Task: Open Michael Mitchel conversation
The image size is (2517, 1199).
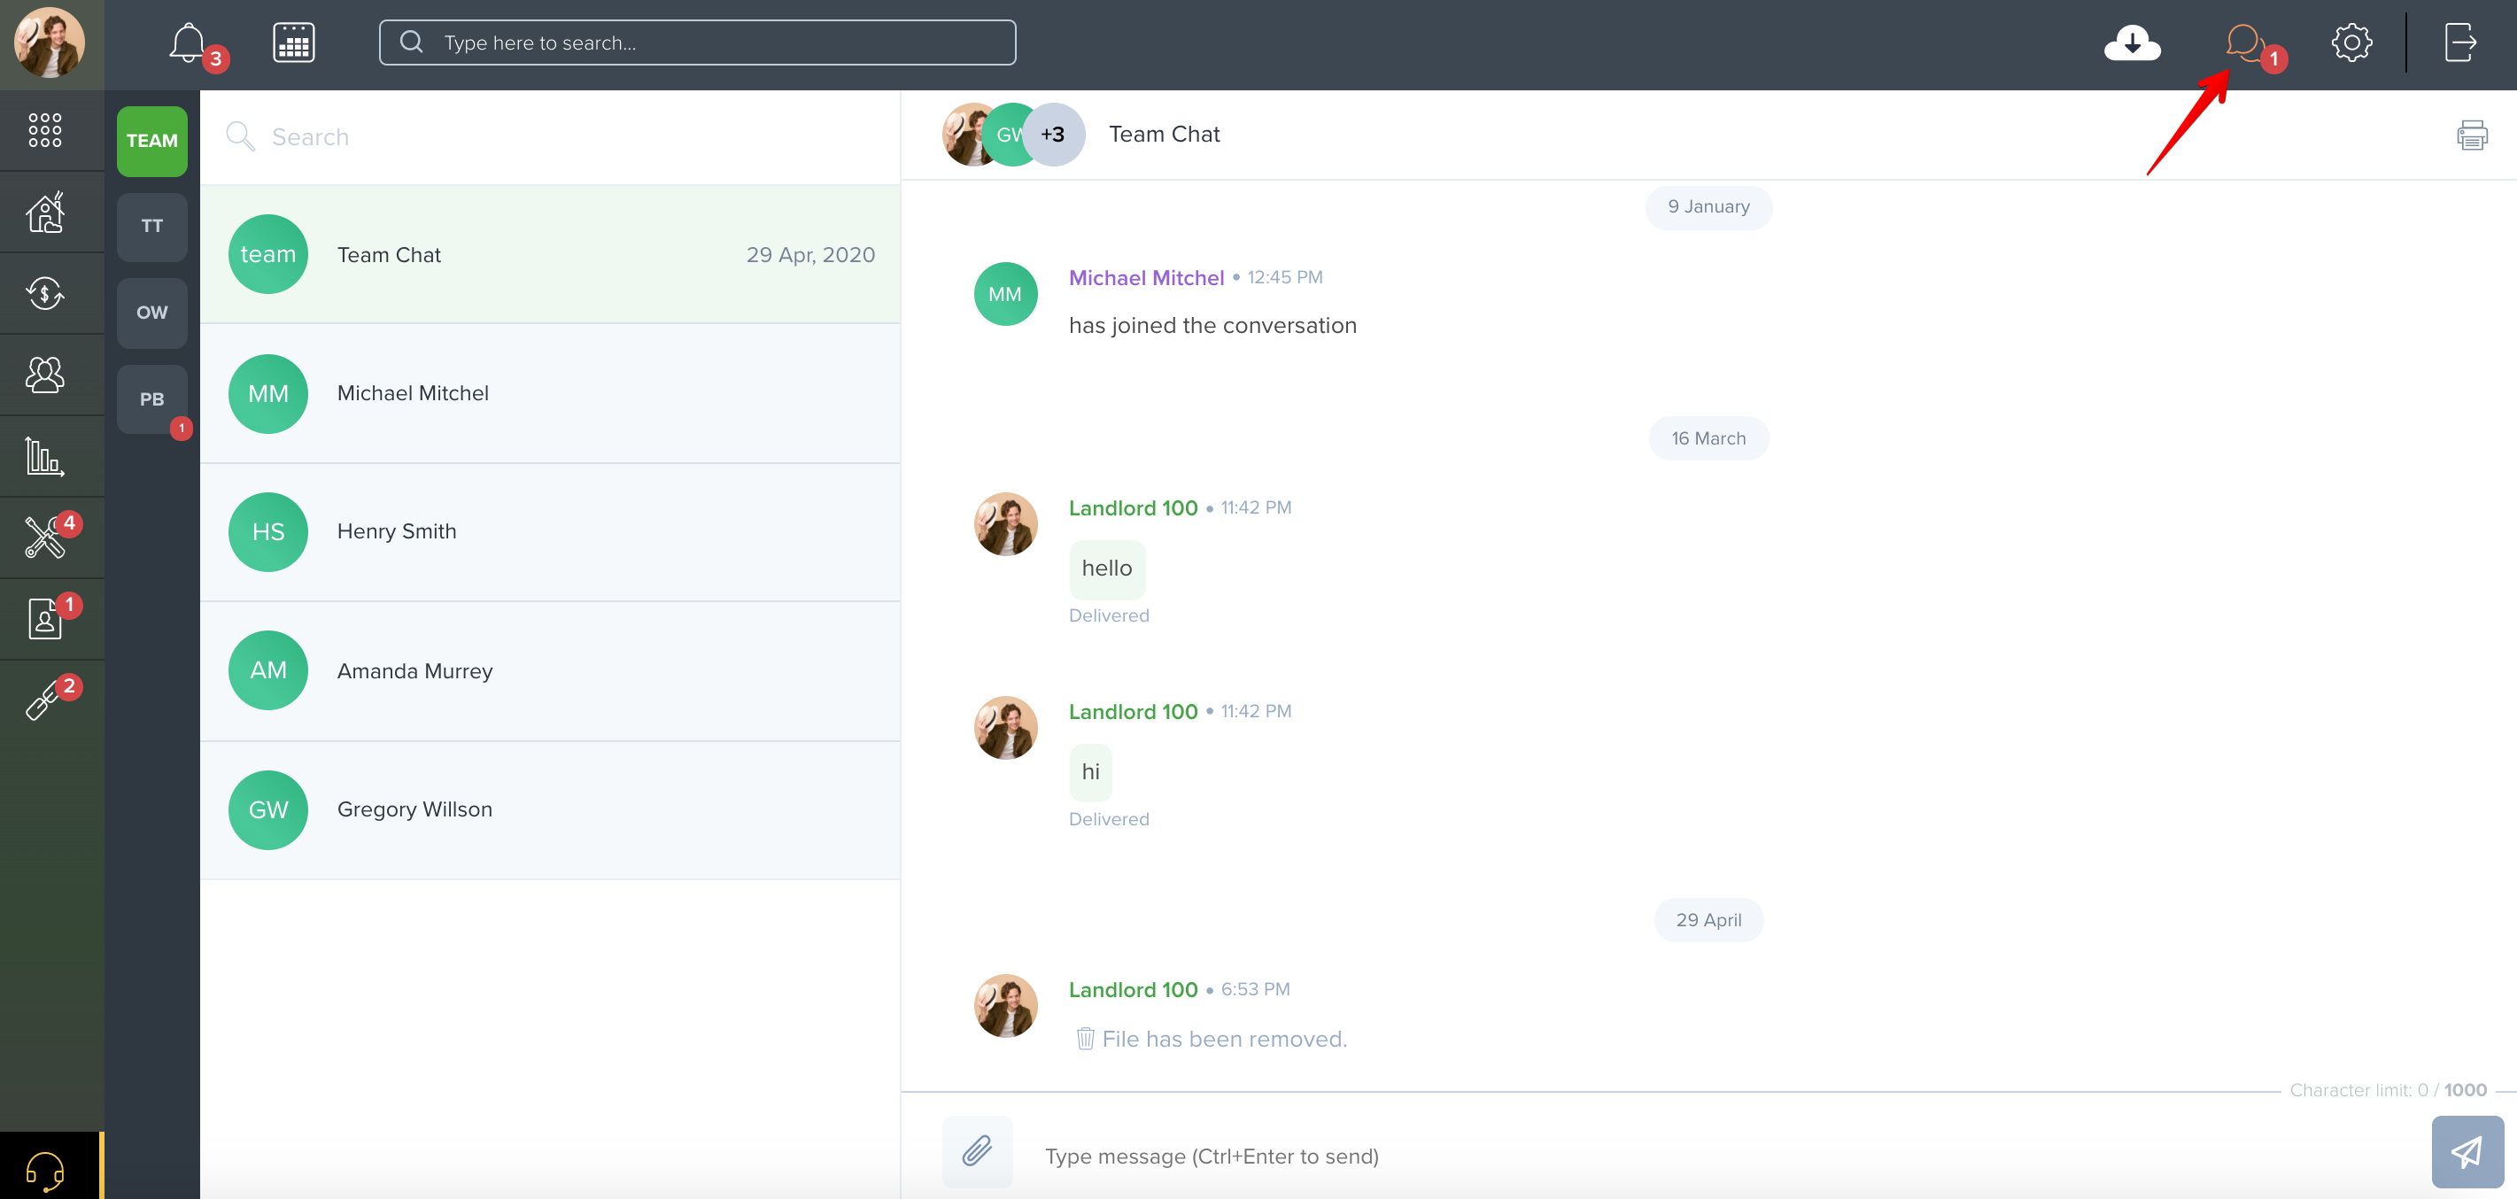Action: pyautogui.click(x=550, y=393)
